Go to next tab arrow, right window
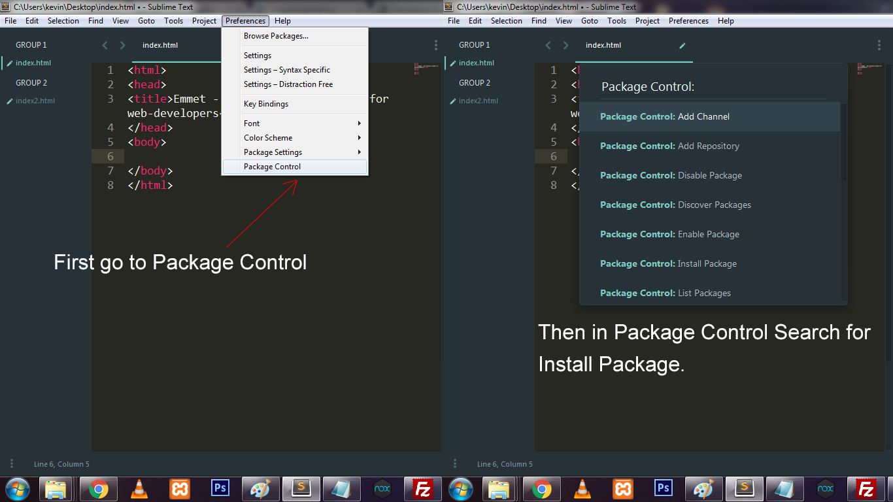 [x=565, y=45]
